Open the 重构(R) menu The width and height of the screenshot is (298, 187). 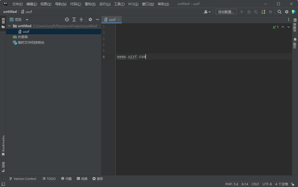click(x=90, y=4)
